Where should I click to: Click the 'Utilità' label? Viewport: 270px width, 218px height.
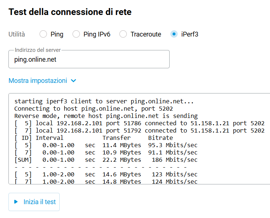tap(17, 34)
